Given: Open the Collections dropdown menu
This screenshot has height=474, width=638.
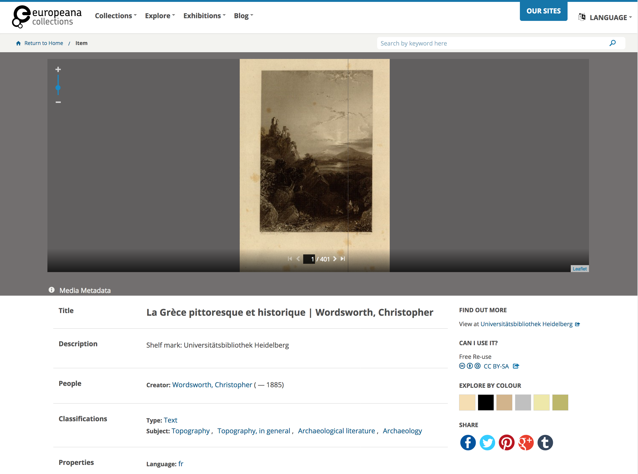Looking at the screenshot, I should point(116,16).
